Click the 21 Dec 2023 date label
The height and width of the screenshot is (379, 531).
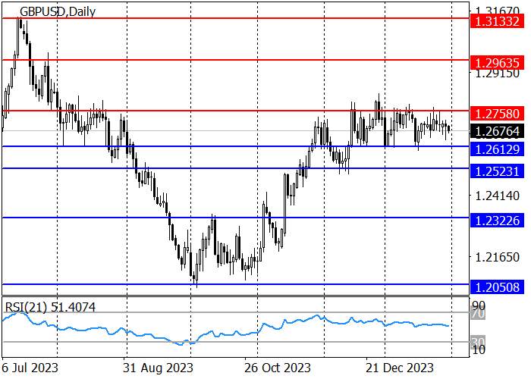pos(399,368)
